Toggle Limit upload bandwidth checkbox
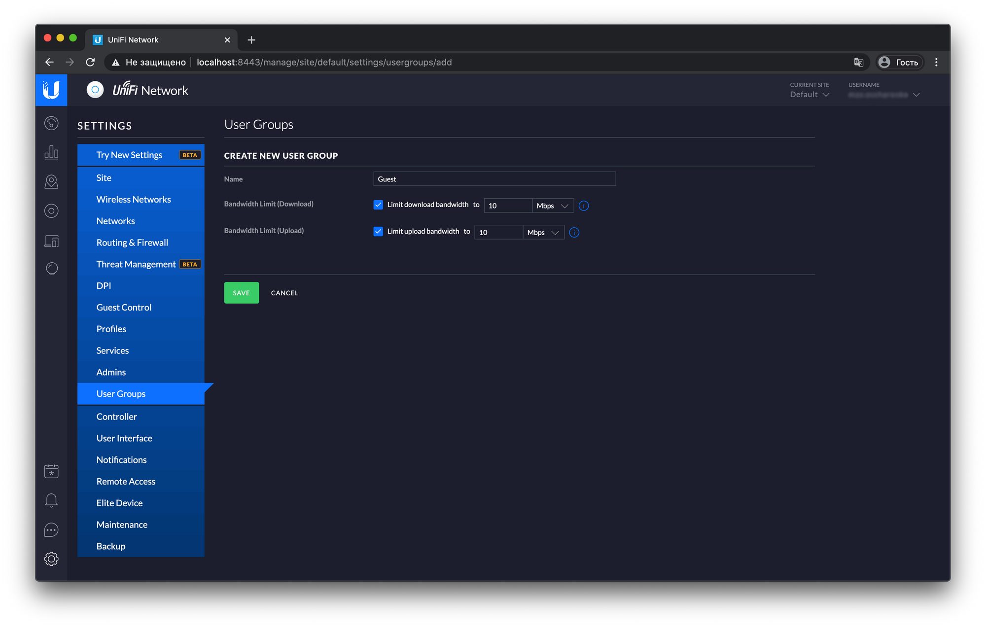986x628 pixels. [378, 231]
